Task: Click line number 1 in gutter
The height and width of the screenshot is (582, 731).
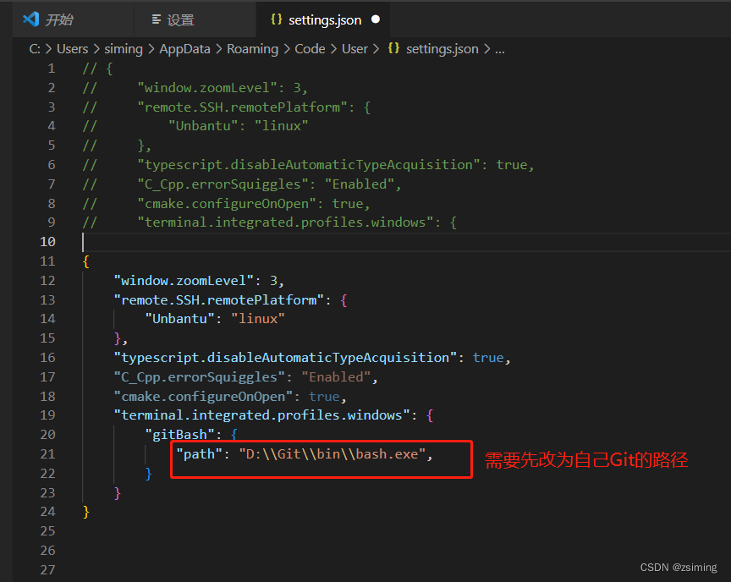Action: [52, 69]
